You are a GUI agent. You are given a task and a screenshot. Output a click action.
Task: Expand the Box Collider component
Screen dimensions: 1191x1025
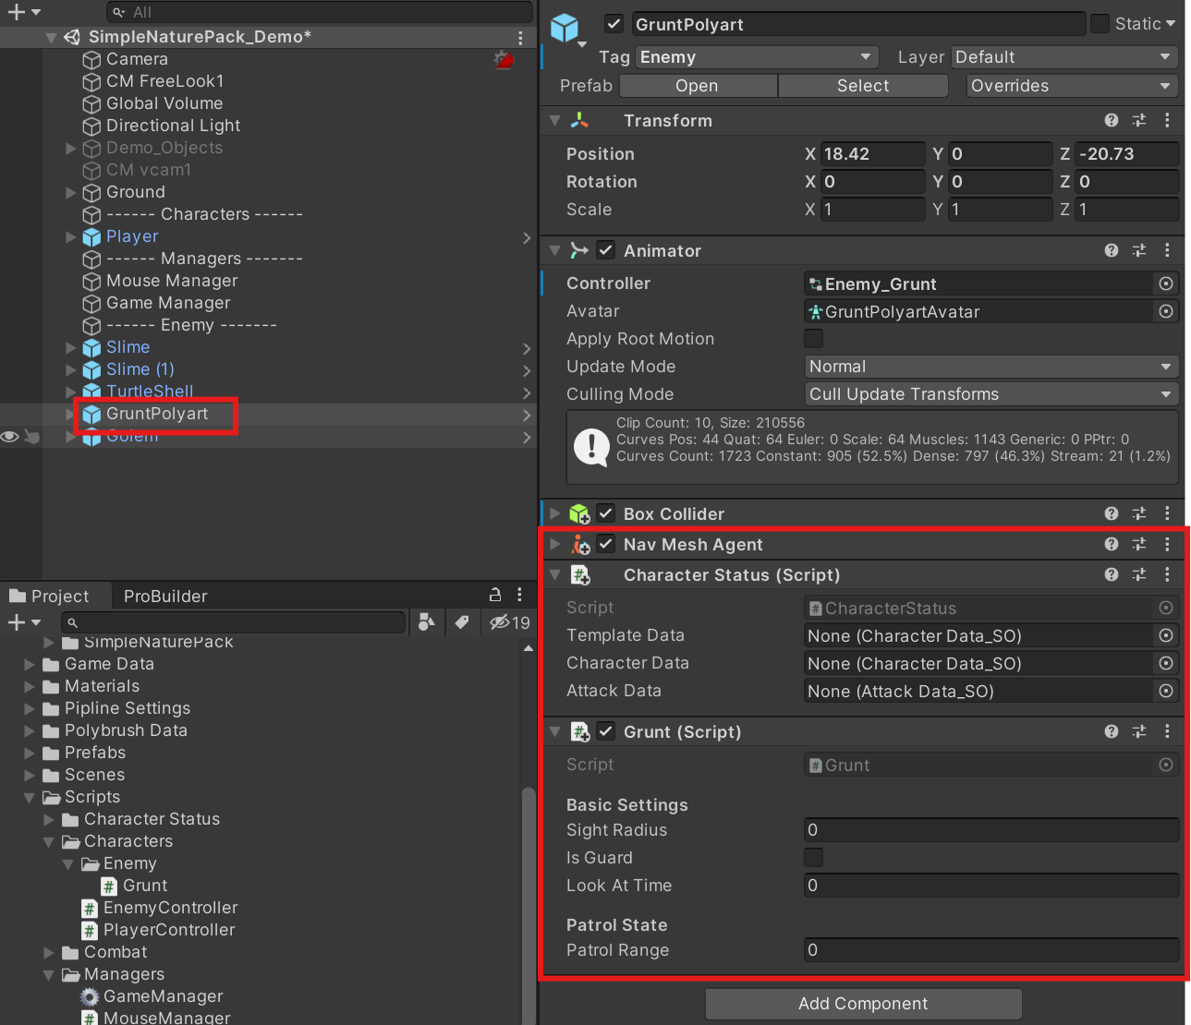pyautogui.click(x=554, y=513)
